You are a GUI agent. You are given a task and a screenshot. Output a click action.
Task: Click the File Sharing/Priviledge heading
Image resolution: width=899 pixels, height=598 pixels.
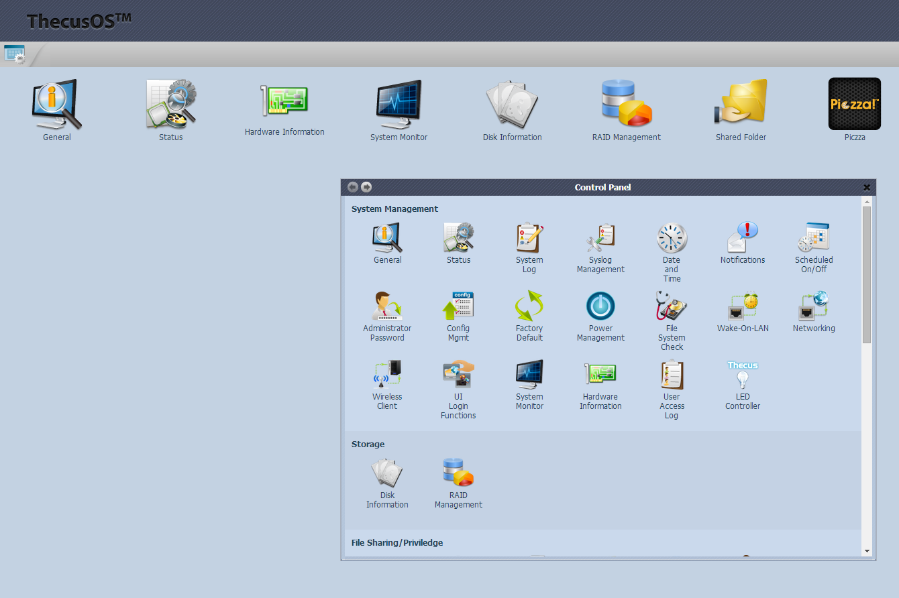click(397, 543)
